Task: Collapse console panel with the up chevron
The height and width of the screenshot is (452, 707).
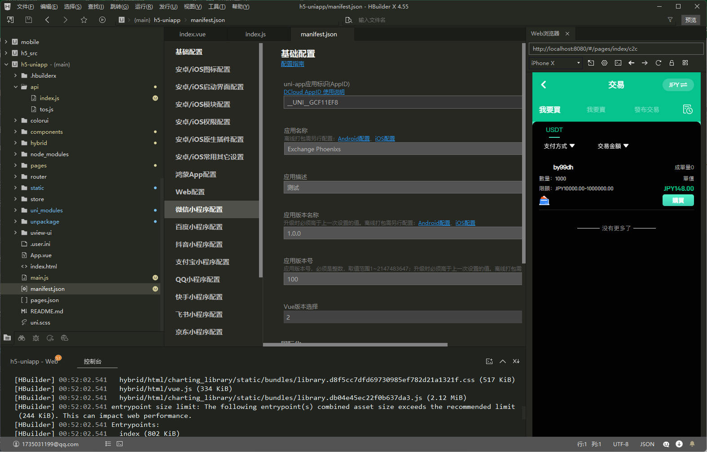Action: (503, 361)
